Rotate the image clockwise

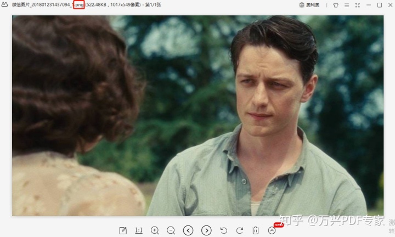tap(240, 230)
